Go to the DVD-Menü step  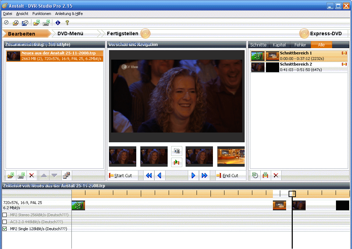[70, 33]
